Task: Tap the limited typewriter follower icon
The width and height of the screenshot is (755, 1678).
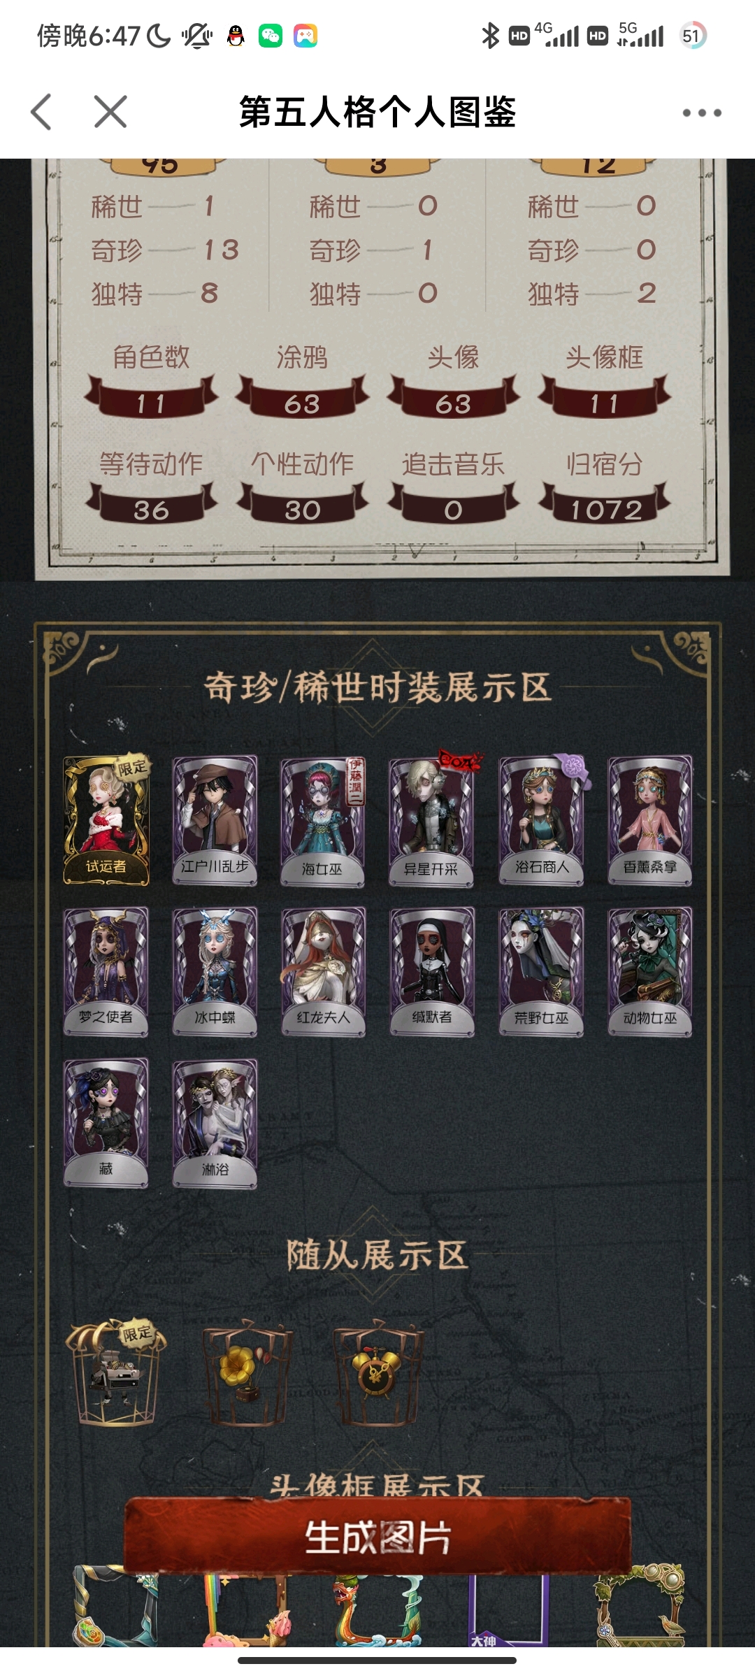Action: [116, 1372]
